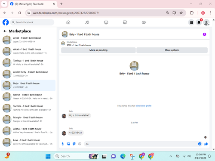The width and height of the screenshot is (215, 161).
Task: Open Snipping Tool from the taskbar
Action: click(x=132, y=156)
